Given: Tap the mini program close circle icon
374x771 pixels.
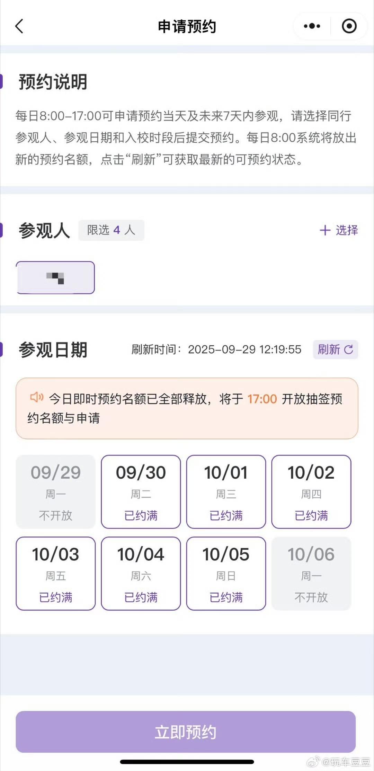Looking at the screenshot, I should point(349,26).
